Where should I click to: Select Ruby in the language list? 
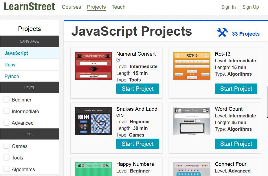pos(30,65)
